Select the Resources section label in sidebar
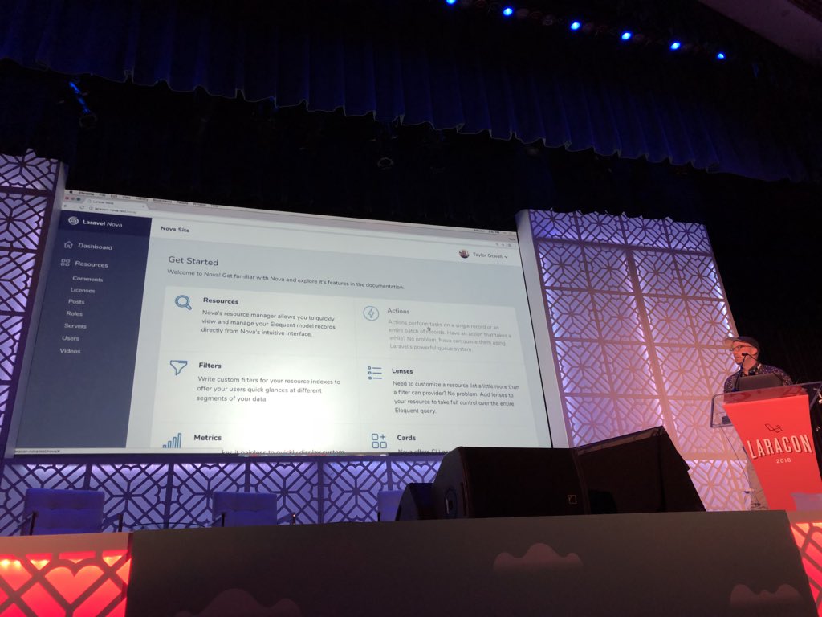The width and height of the screenshot is (822, 617). 92,264
